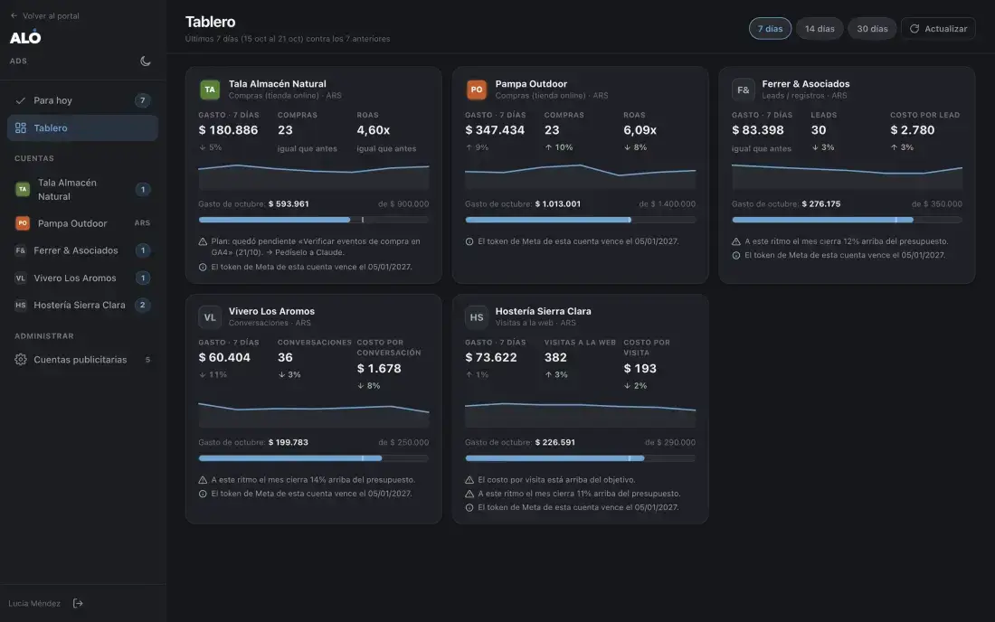Click Vivero Los Aromos spend progress bar
Image resolution: width=995 pixels, height=622 pixels.
point(314,458)
